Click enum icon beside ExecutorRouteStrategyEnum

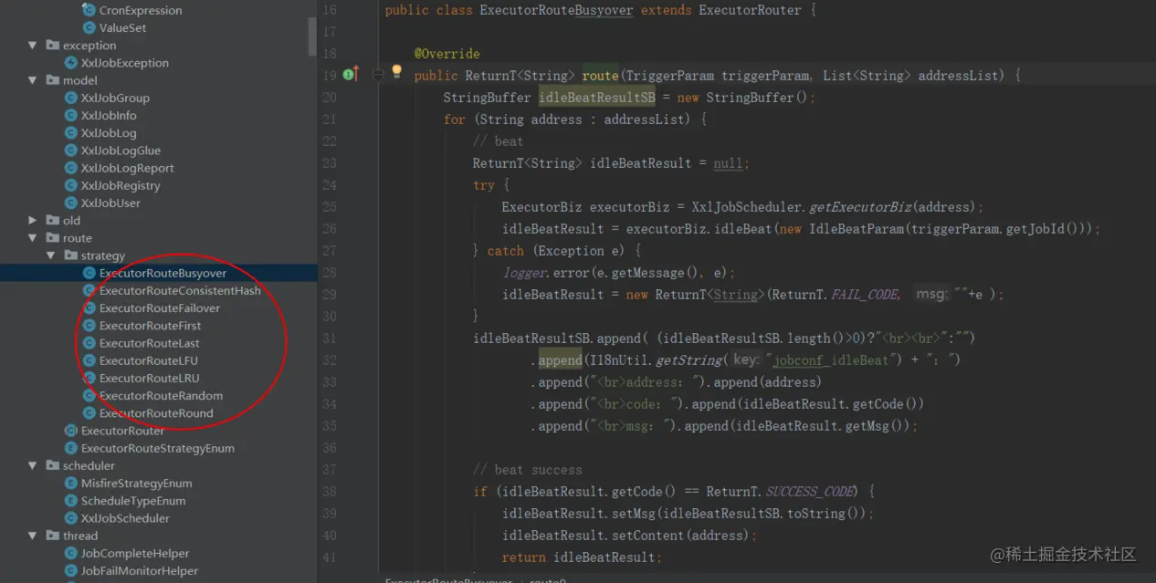71,448
